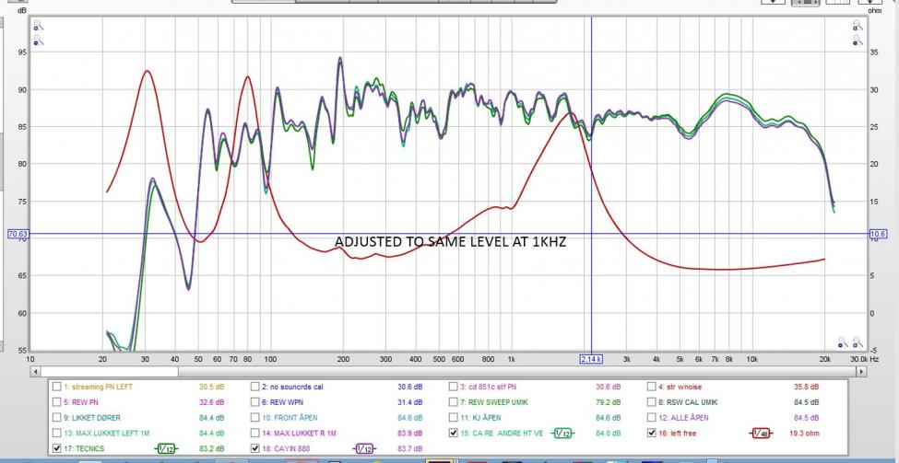Enable trace 3: cd 851c stf PN
Screen dimensions: 899x463
pyautogui.click(x=454, y=387)
